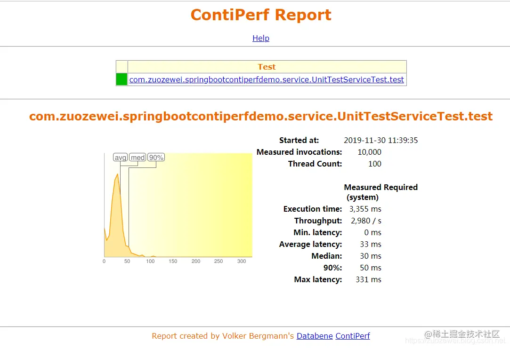Click the orange UnitTestServiceTest.test section heading
Viewport: 510px width, 349px height.
pos(261,116)
